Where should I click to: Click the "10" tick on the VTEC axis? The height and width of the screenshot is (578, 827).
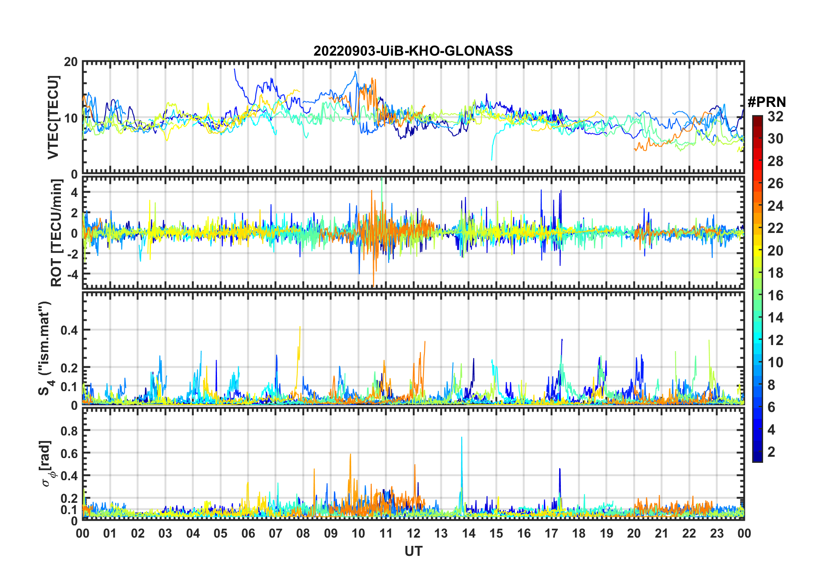71,118
